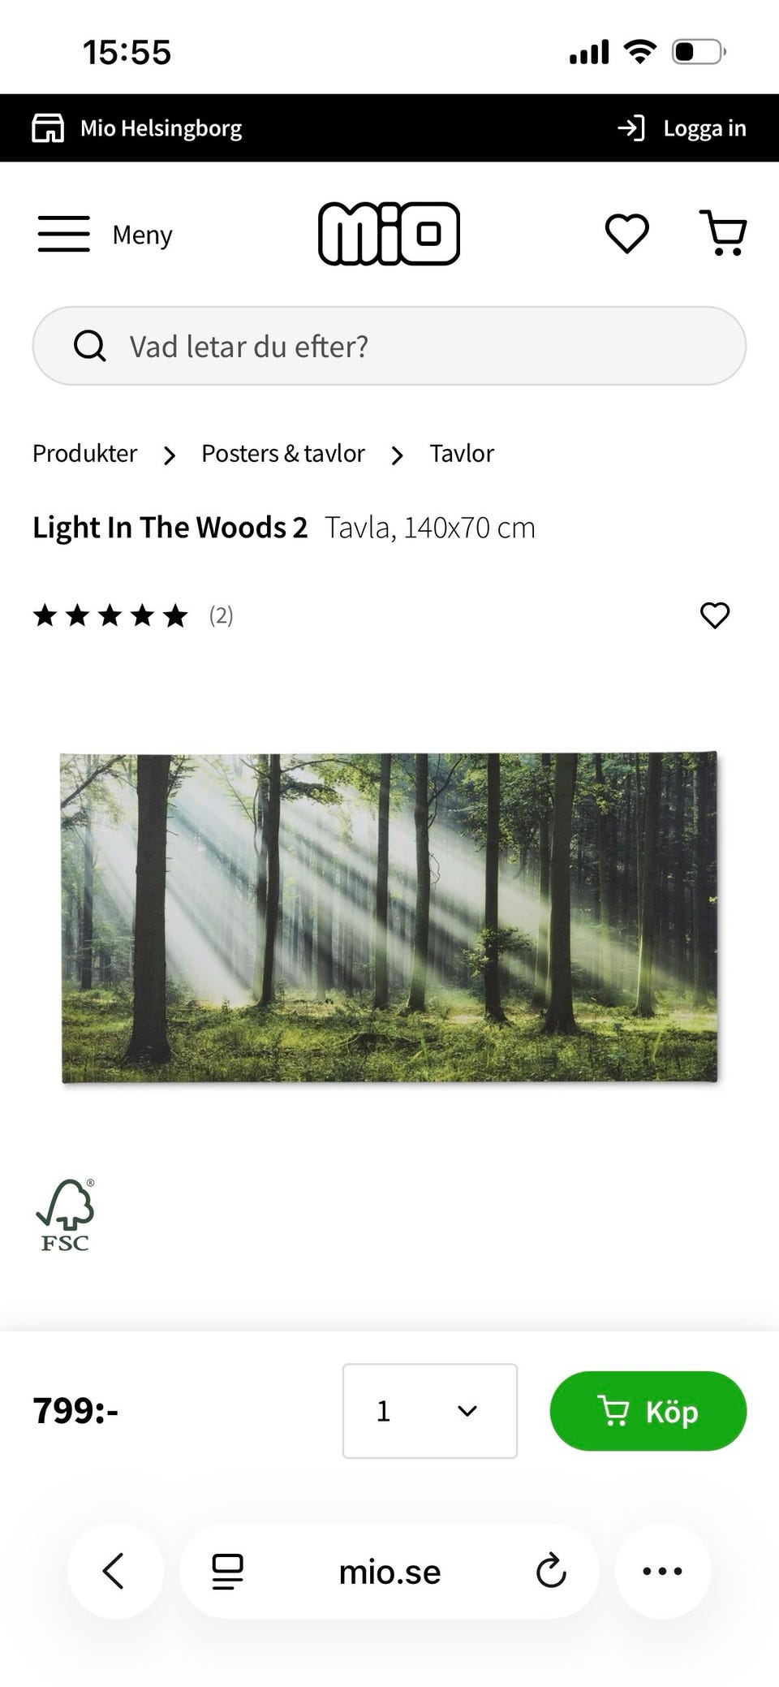
Task: Open the favorites heart in header
Action: click(x=627, y=234)
